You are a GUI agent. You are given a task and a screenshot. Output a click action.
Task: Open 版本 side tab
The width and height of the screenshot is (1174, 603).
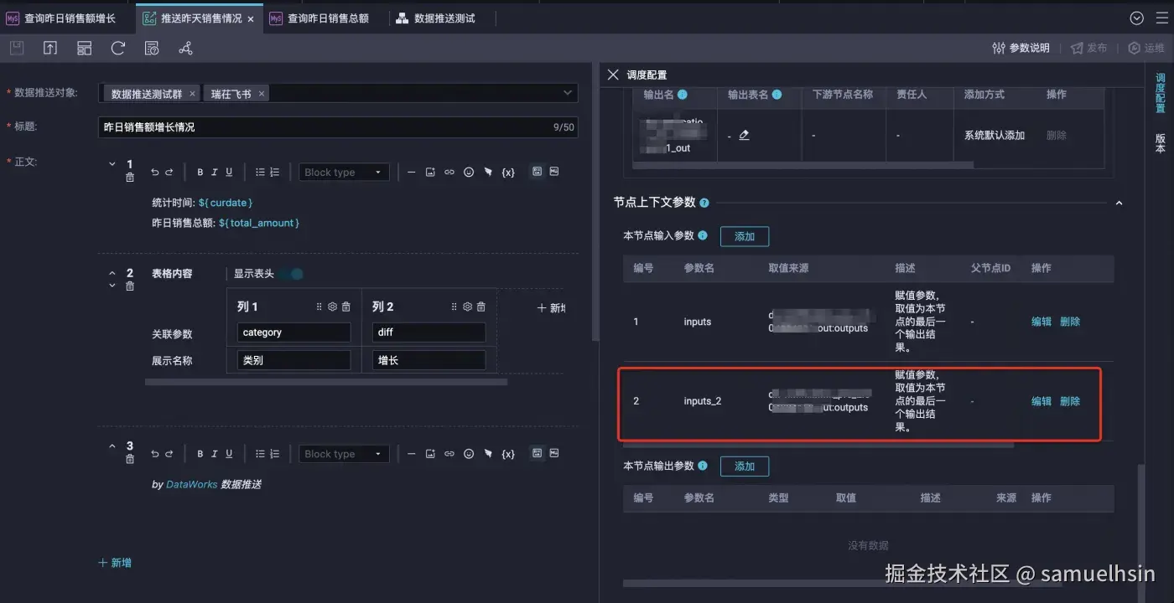click(1161, 143)
